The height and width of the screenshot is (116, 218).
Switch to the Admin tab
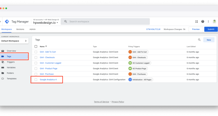coord(33,29)
